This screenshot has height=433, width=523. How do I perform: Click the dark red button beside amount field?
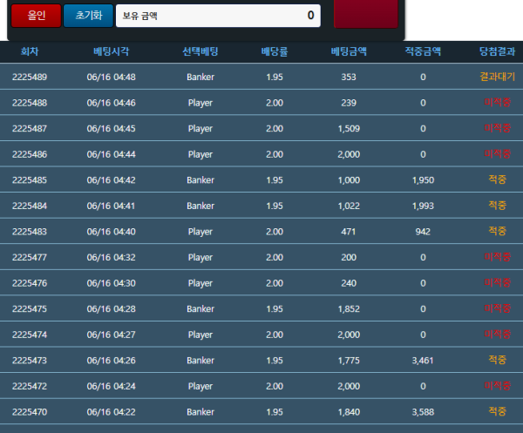(366, 14)
